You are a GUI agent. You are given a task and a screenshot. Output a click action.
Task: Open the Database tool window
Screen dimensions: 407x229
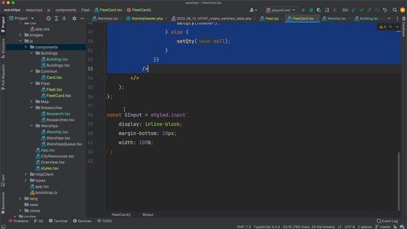pos(404,27)
